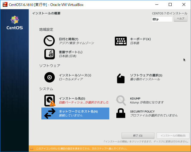Click 日本語 under キーボード

point(134,43)
